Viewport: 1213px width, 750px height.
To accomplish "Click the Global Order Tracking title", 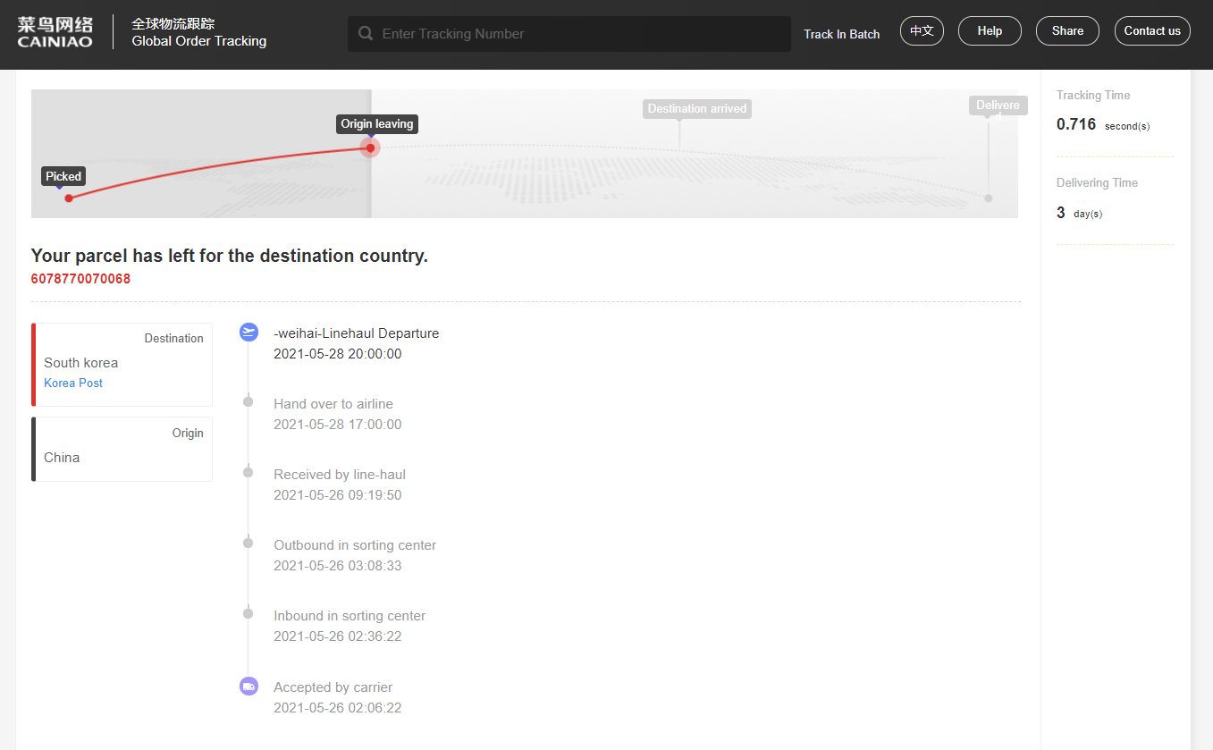I will pos(199,41).
